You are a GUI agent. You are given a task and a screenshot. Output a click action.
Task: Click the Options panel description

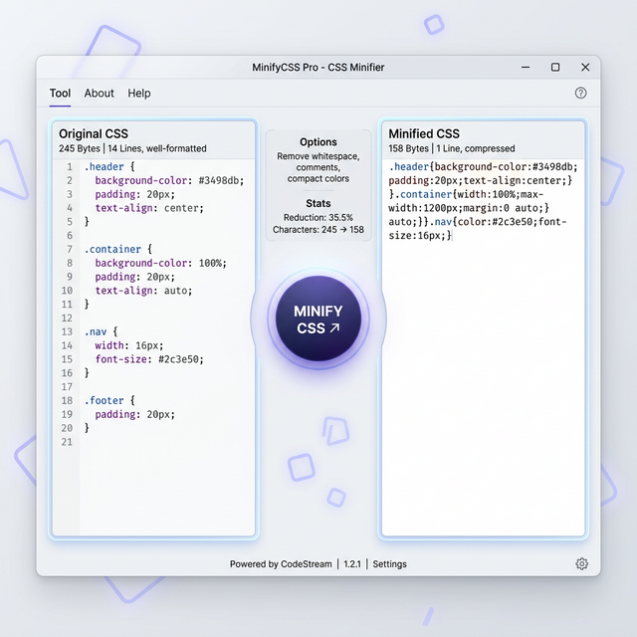point(318,167)
